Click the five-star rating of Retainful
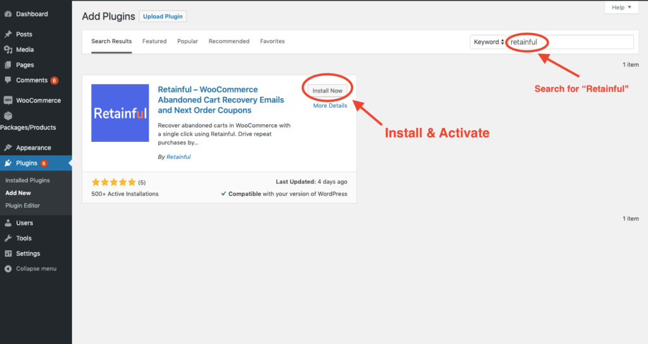Screen dimensions: 648x344 [x=114, y=182]
